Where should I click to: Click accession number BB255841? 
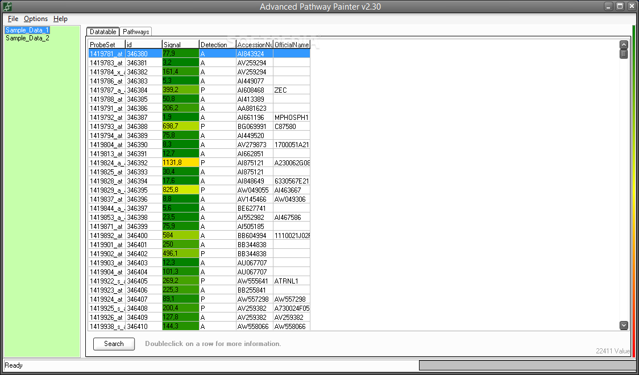tap(254, 290)
